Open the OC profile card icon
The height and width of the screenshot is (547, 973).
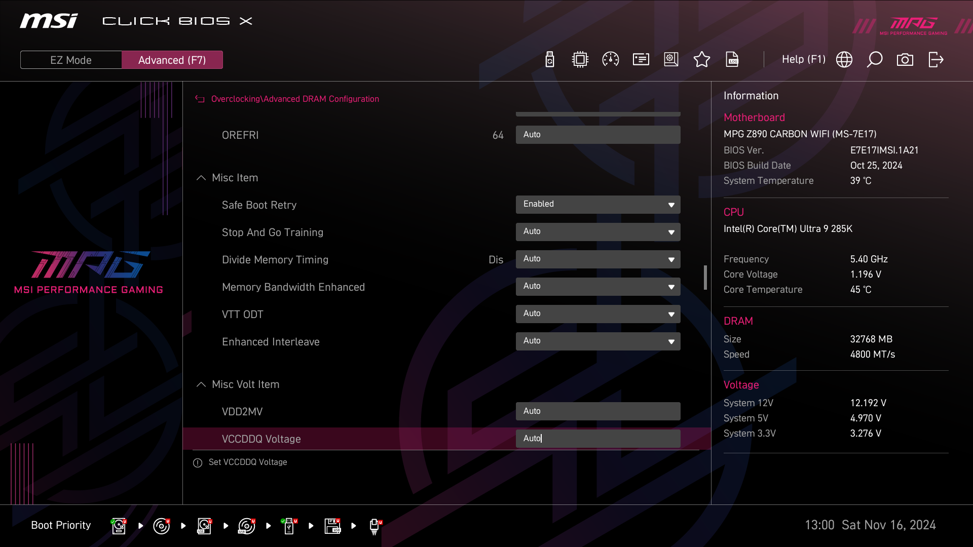coord(641,60)
